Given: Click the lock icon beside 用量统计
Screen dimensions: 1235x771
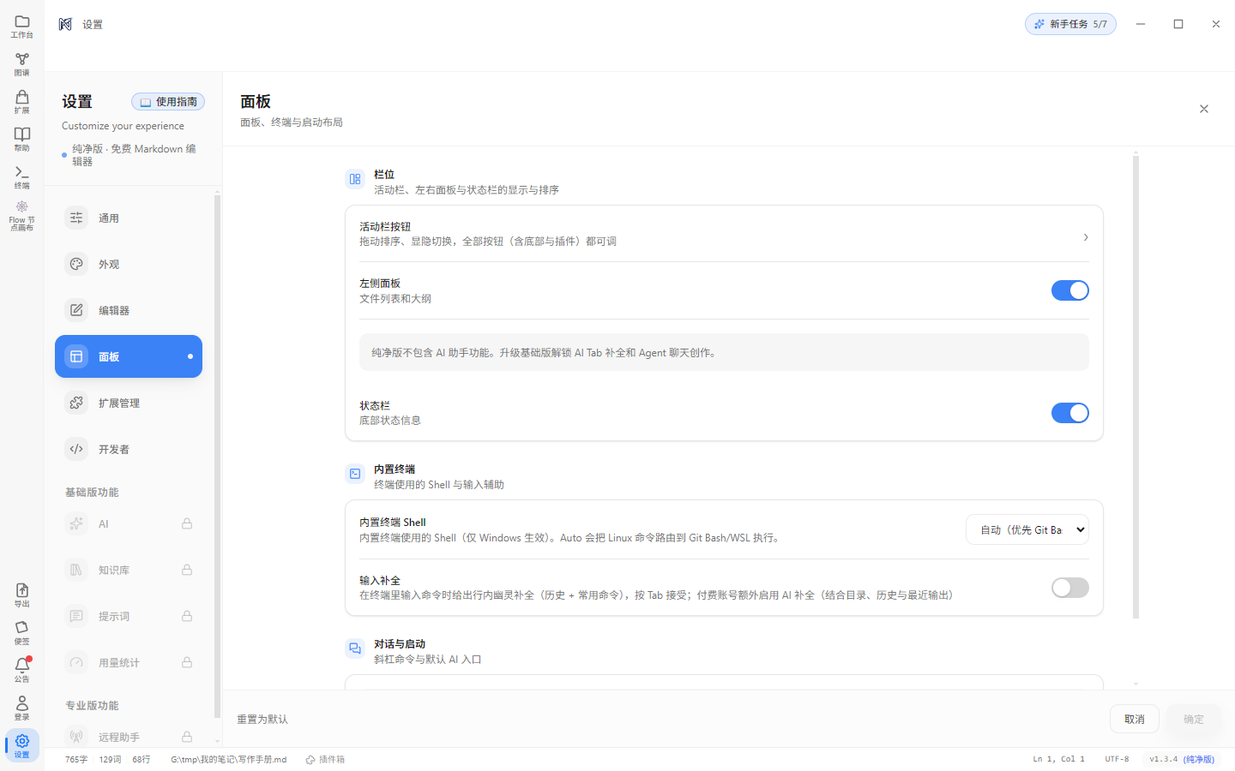Looking at the screenshot, I should pos(187,662).
